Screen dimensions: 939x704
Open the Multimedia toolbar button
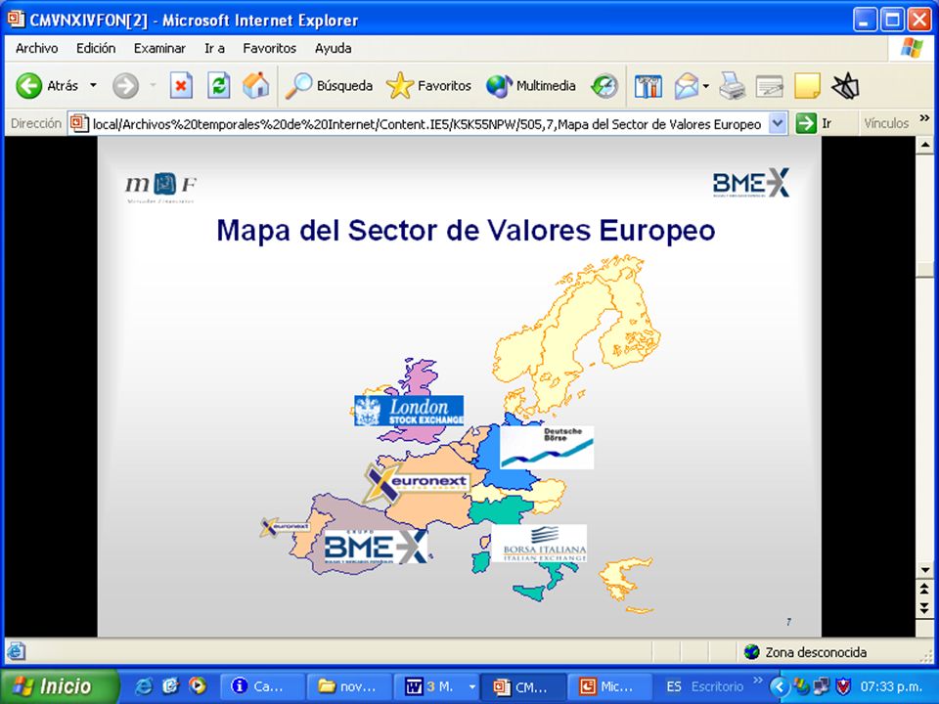(x=530, y=86)
